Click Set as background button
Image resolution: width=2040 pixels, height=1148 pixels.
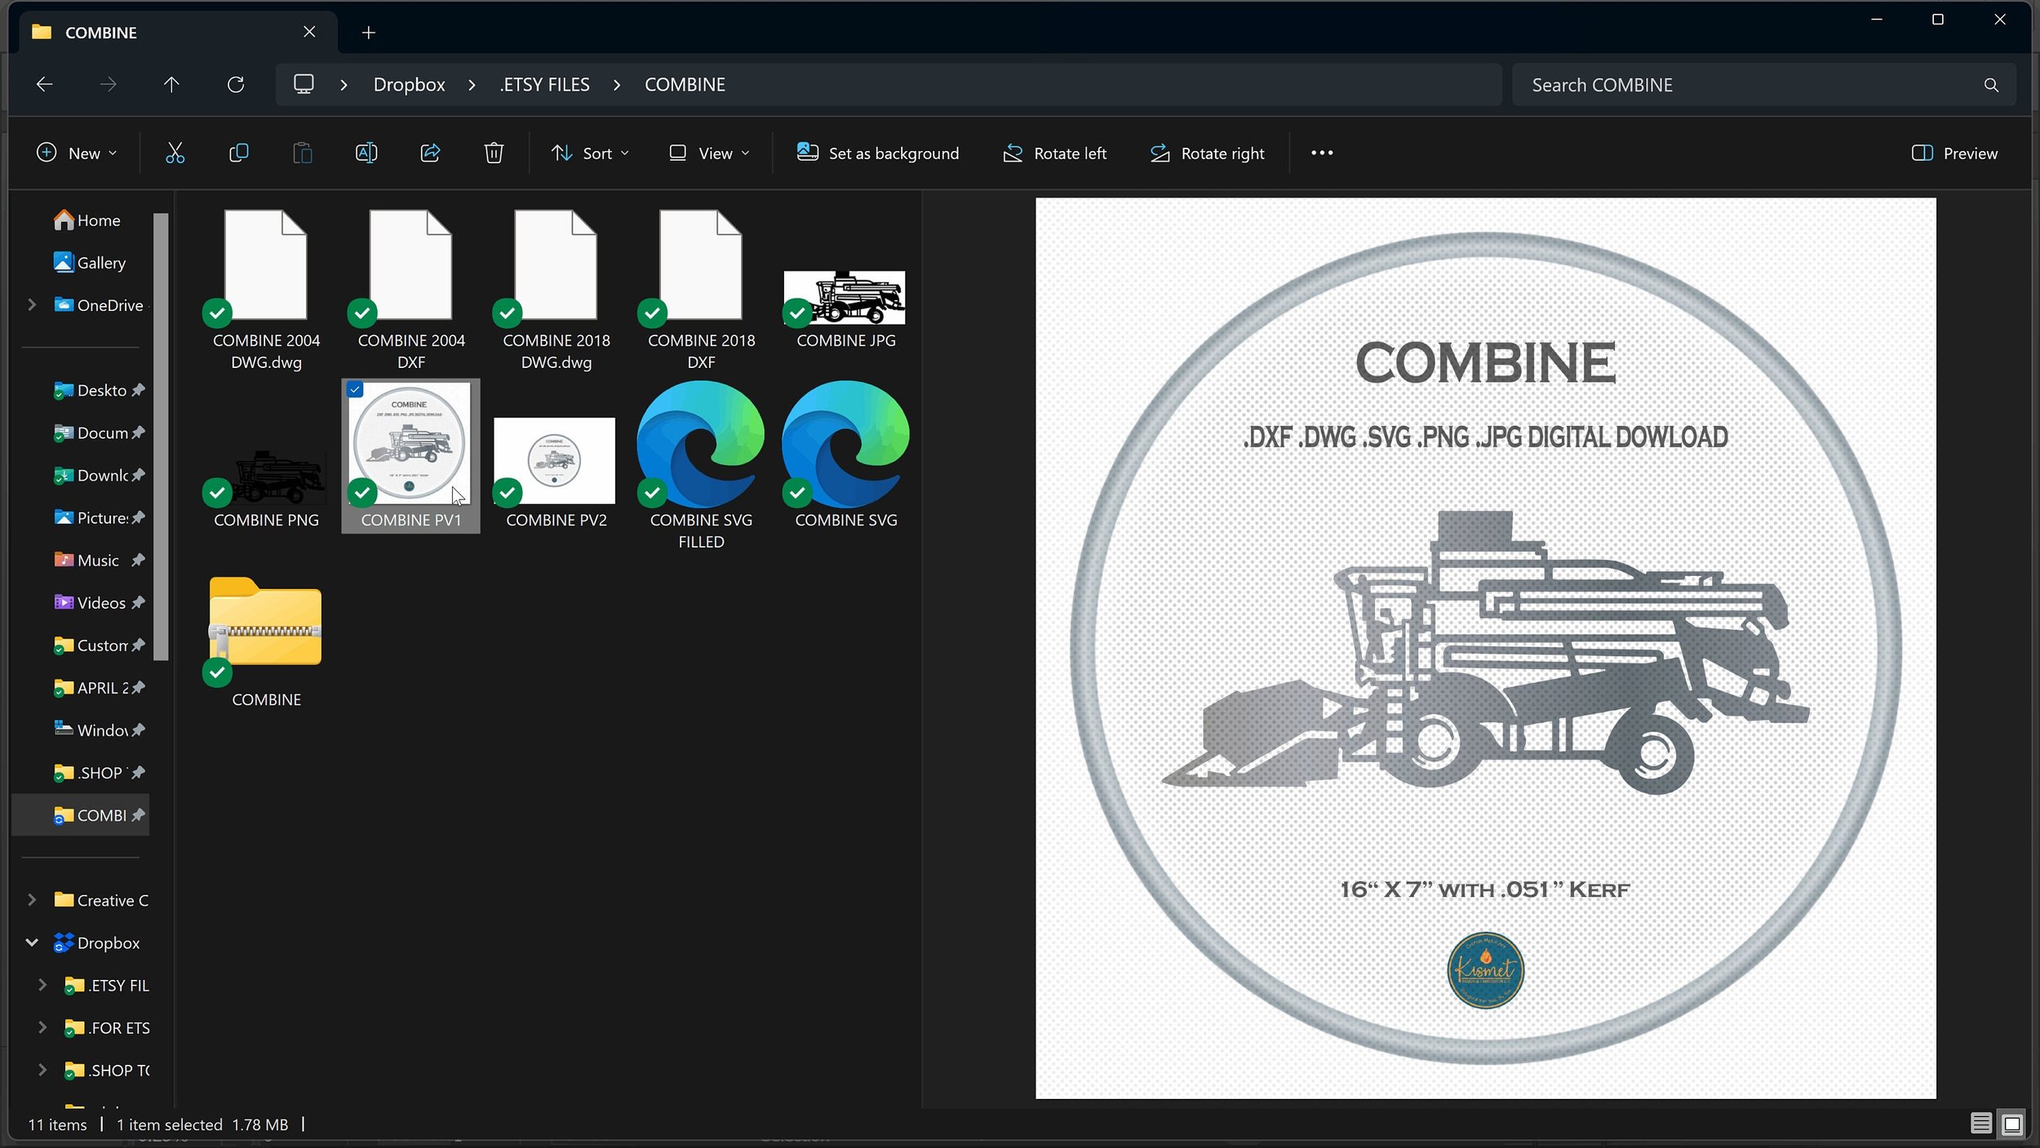[x=878, y=153]
